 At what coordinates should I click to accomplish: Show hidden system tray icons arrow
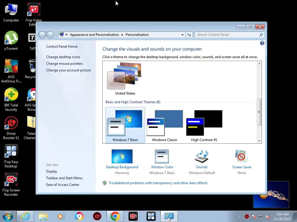click(x=240, y=217)
